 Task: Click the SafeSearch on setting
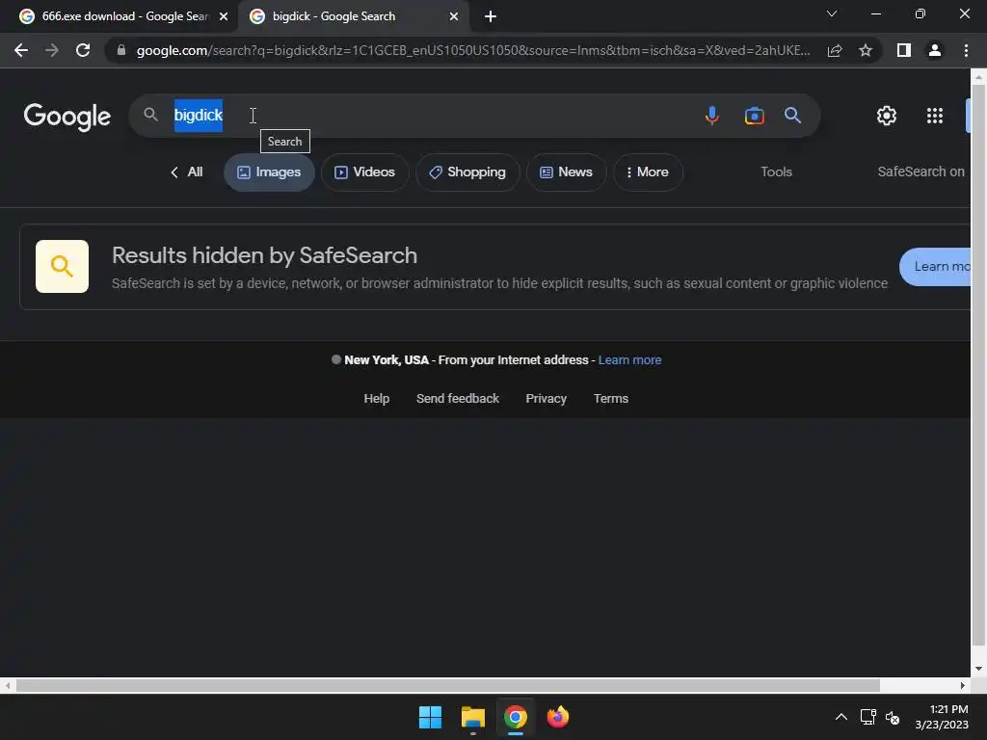tap(920, 172)
